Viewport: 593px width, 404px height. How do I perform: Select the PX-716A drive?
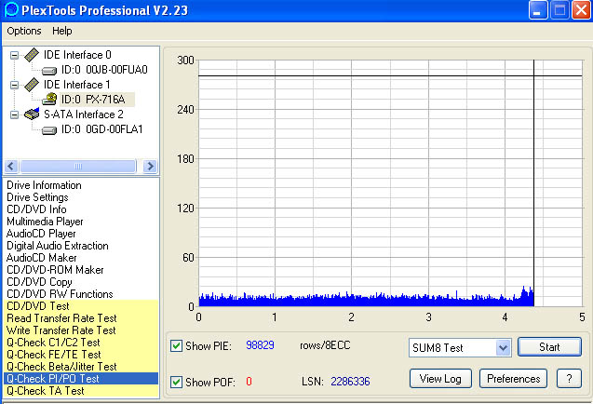pyautogui.click(x=93, y=100)
